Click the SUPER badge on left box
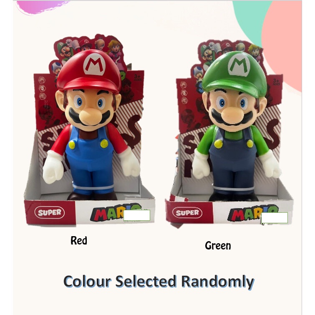 pos(49,212)
